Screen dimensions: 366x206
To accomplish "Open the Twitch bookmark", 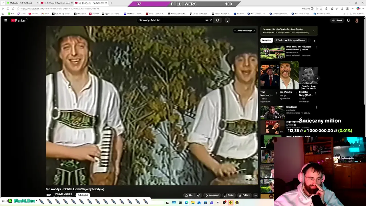I will click(21, 14).
